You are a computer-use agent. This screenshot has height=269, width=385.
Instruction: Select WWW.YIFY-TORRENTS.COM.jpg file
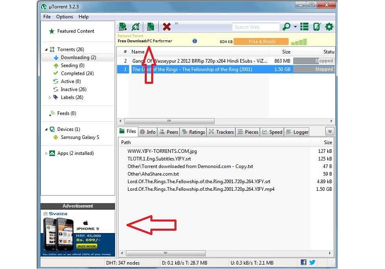162,152
